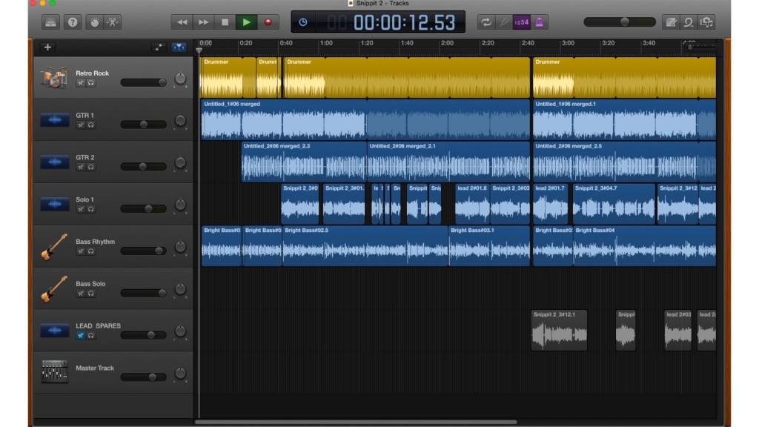Unmute the LEAD SPARES track
This screenshot has width=759, height=427.
point(80,335)
